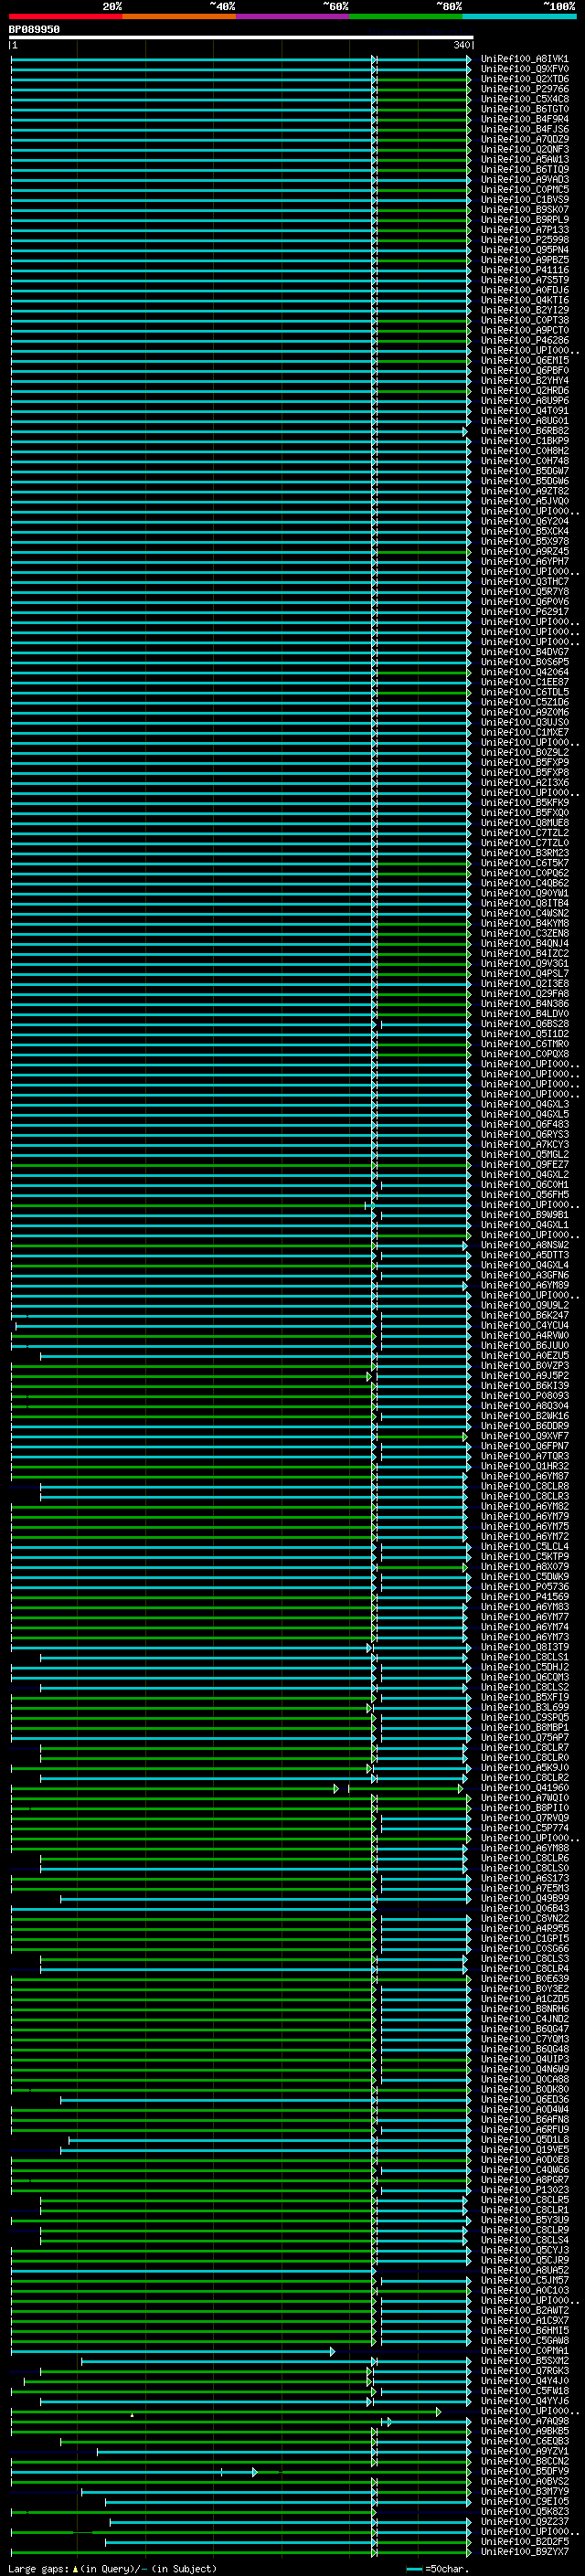Click the query label BP089950
Image resolution: width=585 pixels, height=2576 pixels.
point(34,29)
